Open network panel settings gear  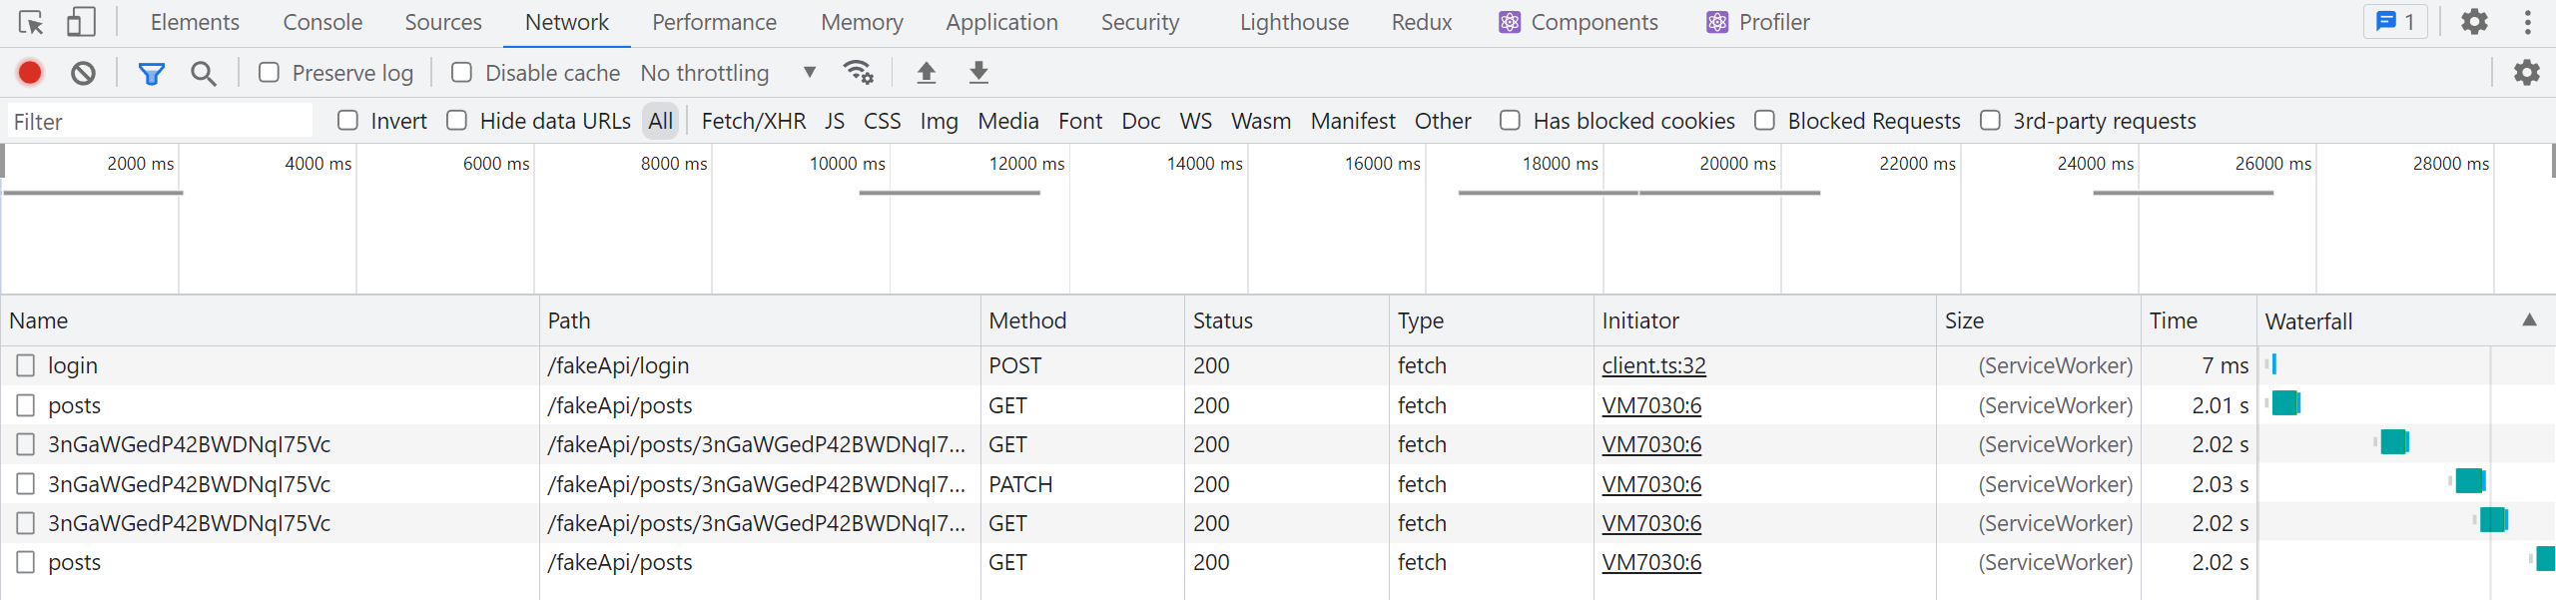pos(2526,73)
